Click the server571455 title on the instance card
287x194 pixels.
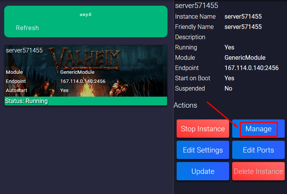[24, 50]
